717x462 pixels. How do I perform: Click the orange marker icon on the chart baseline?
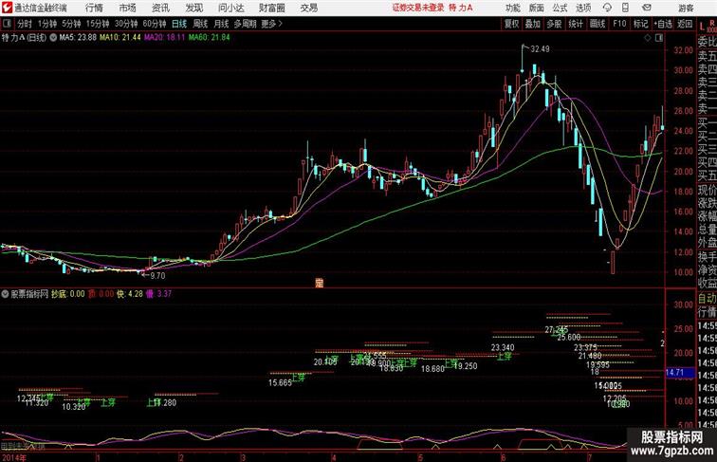[x=320, y=283]
